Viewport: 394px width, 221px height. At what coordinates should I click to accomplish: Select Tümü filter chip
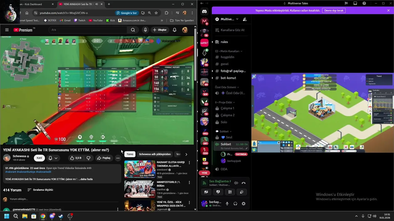130,154
